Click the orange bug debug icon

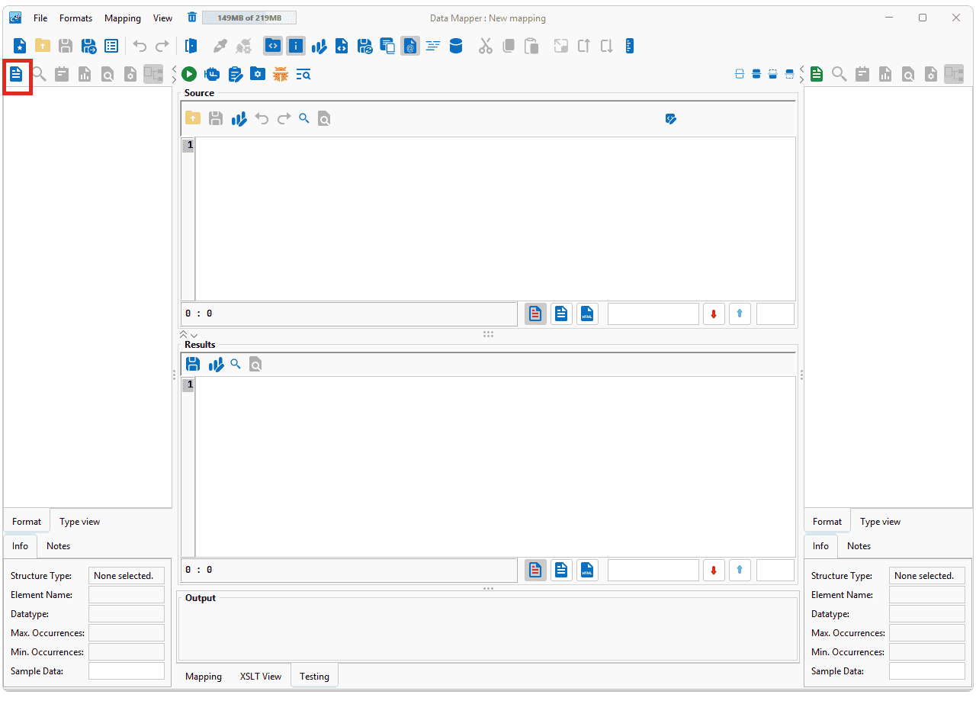point(281,74)
